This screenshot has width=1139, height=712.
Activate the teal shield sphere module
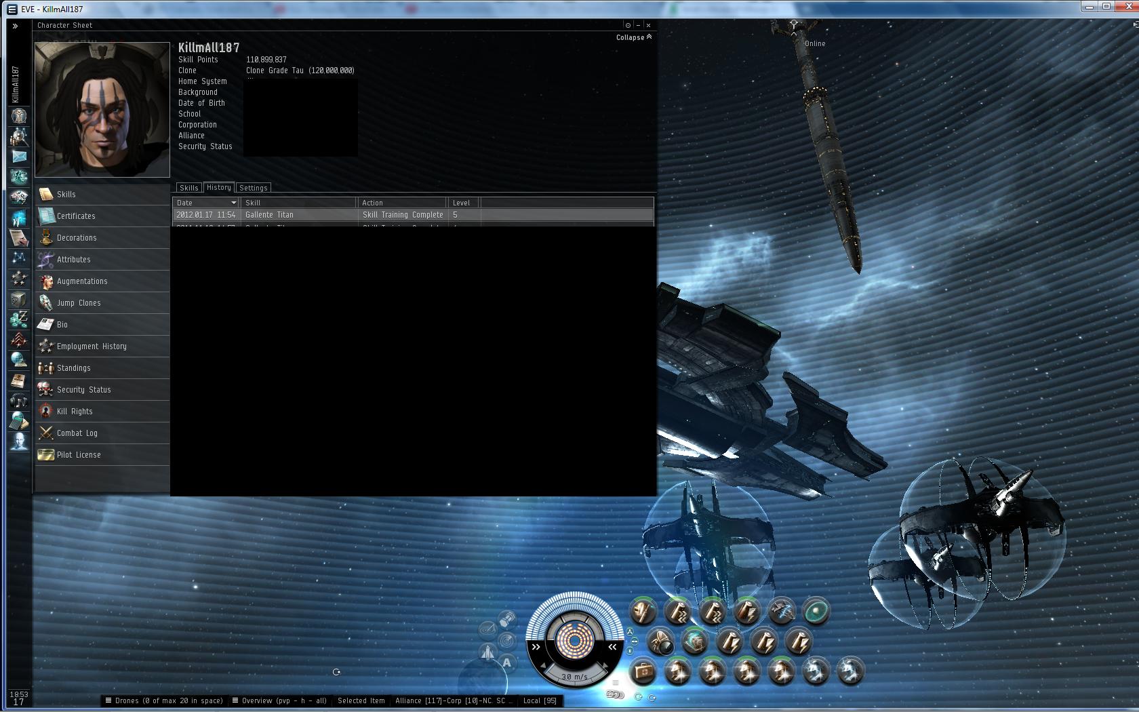816,611
